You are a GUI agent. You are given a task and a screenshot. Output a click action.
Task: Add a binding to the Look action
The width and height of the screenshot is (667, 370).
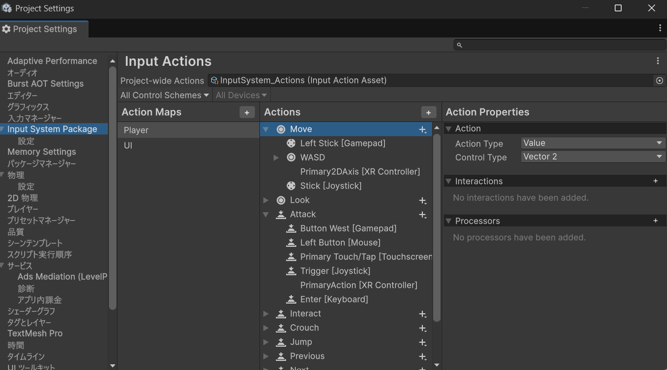pos(422,200)
